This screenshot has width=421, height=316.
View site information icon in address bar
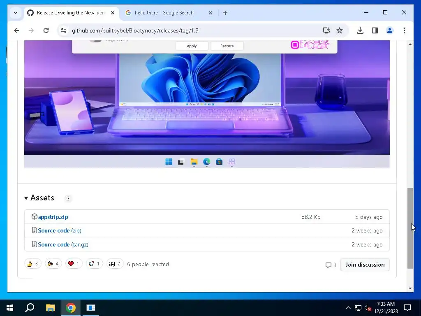[64, 30]
